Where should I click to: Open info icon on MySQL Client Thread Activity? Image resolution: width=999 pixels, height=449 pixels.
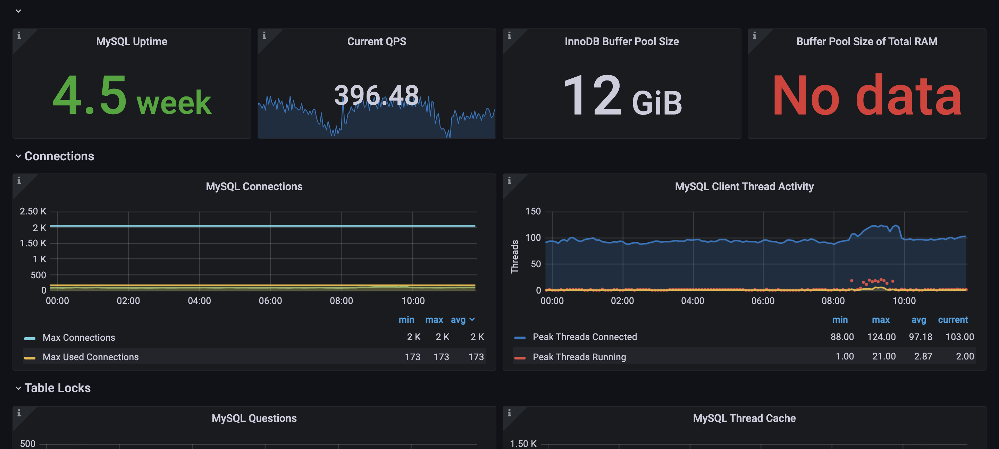pos(509,181)
